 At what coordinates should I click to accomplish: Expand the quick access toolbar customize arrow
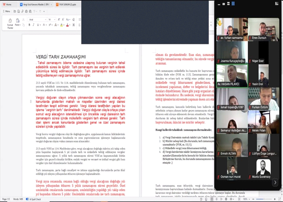(44, 11)
